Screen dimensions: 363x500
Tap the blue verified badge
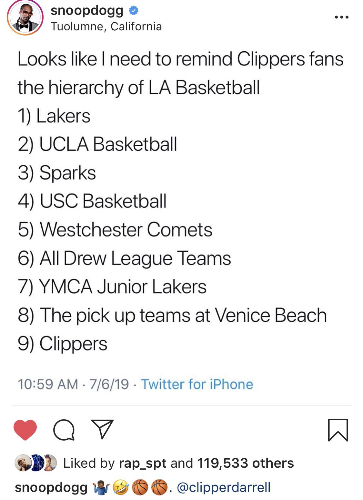point(134,11)
